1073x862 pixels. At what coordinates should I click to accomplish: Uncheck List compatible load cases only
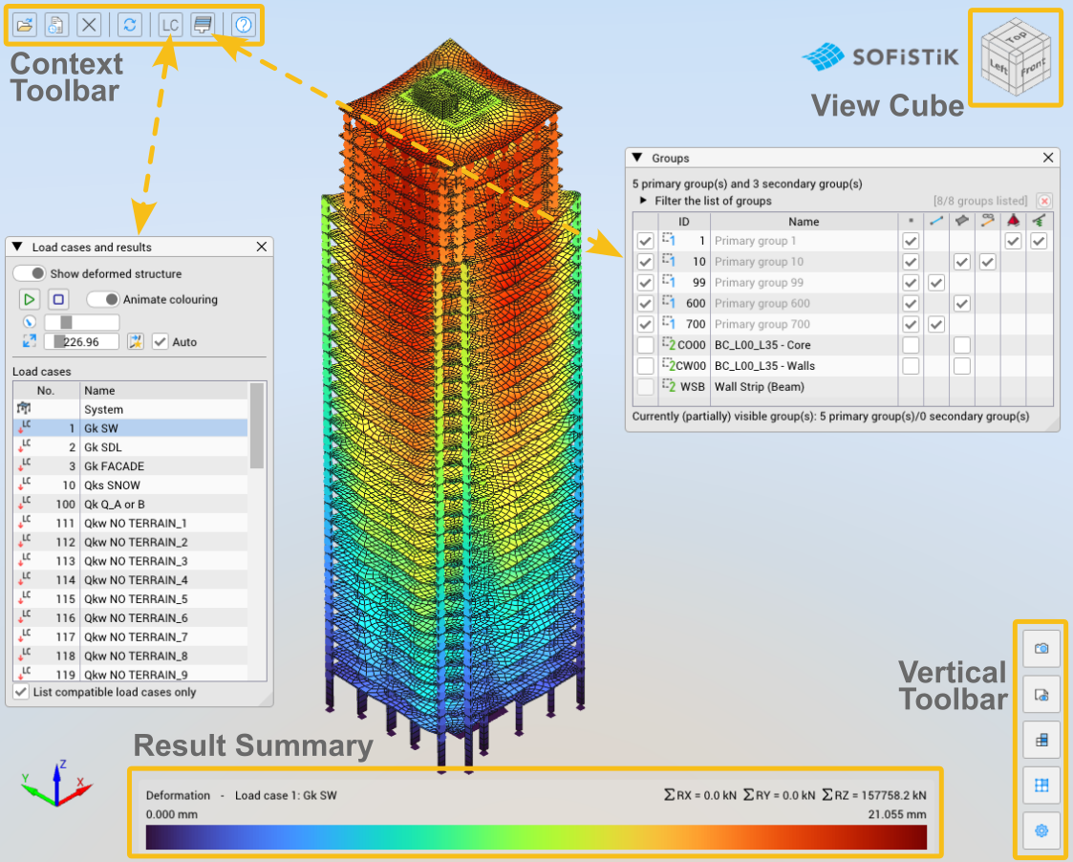(22, 692)
